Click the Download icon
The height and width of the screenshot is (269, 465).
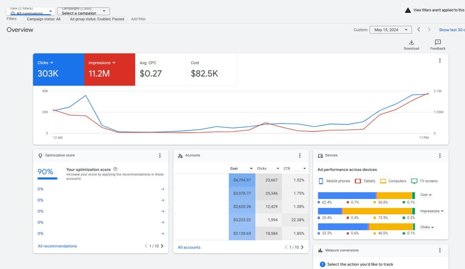[412, 42]
